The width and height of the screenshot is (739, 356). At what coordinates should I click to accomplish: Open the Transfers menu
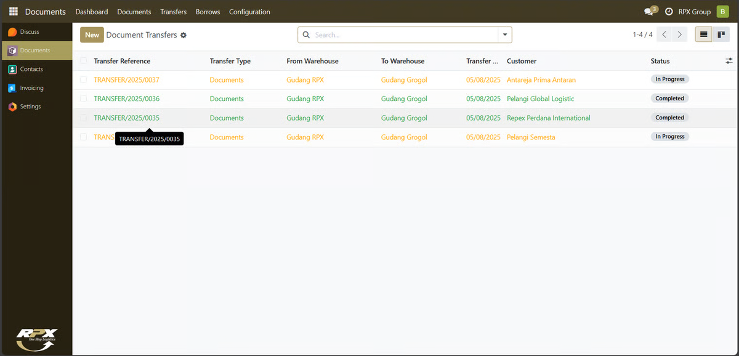[173, 12]
